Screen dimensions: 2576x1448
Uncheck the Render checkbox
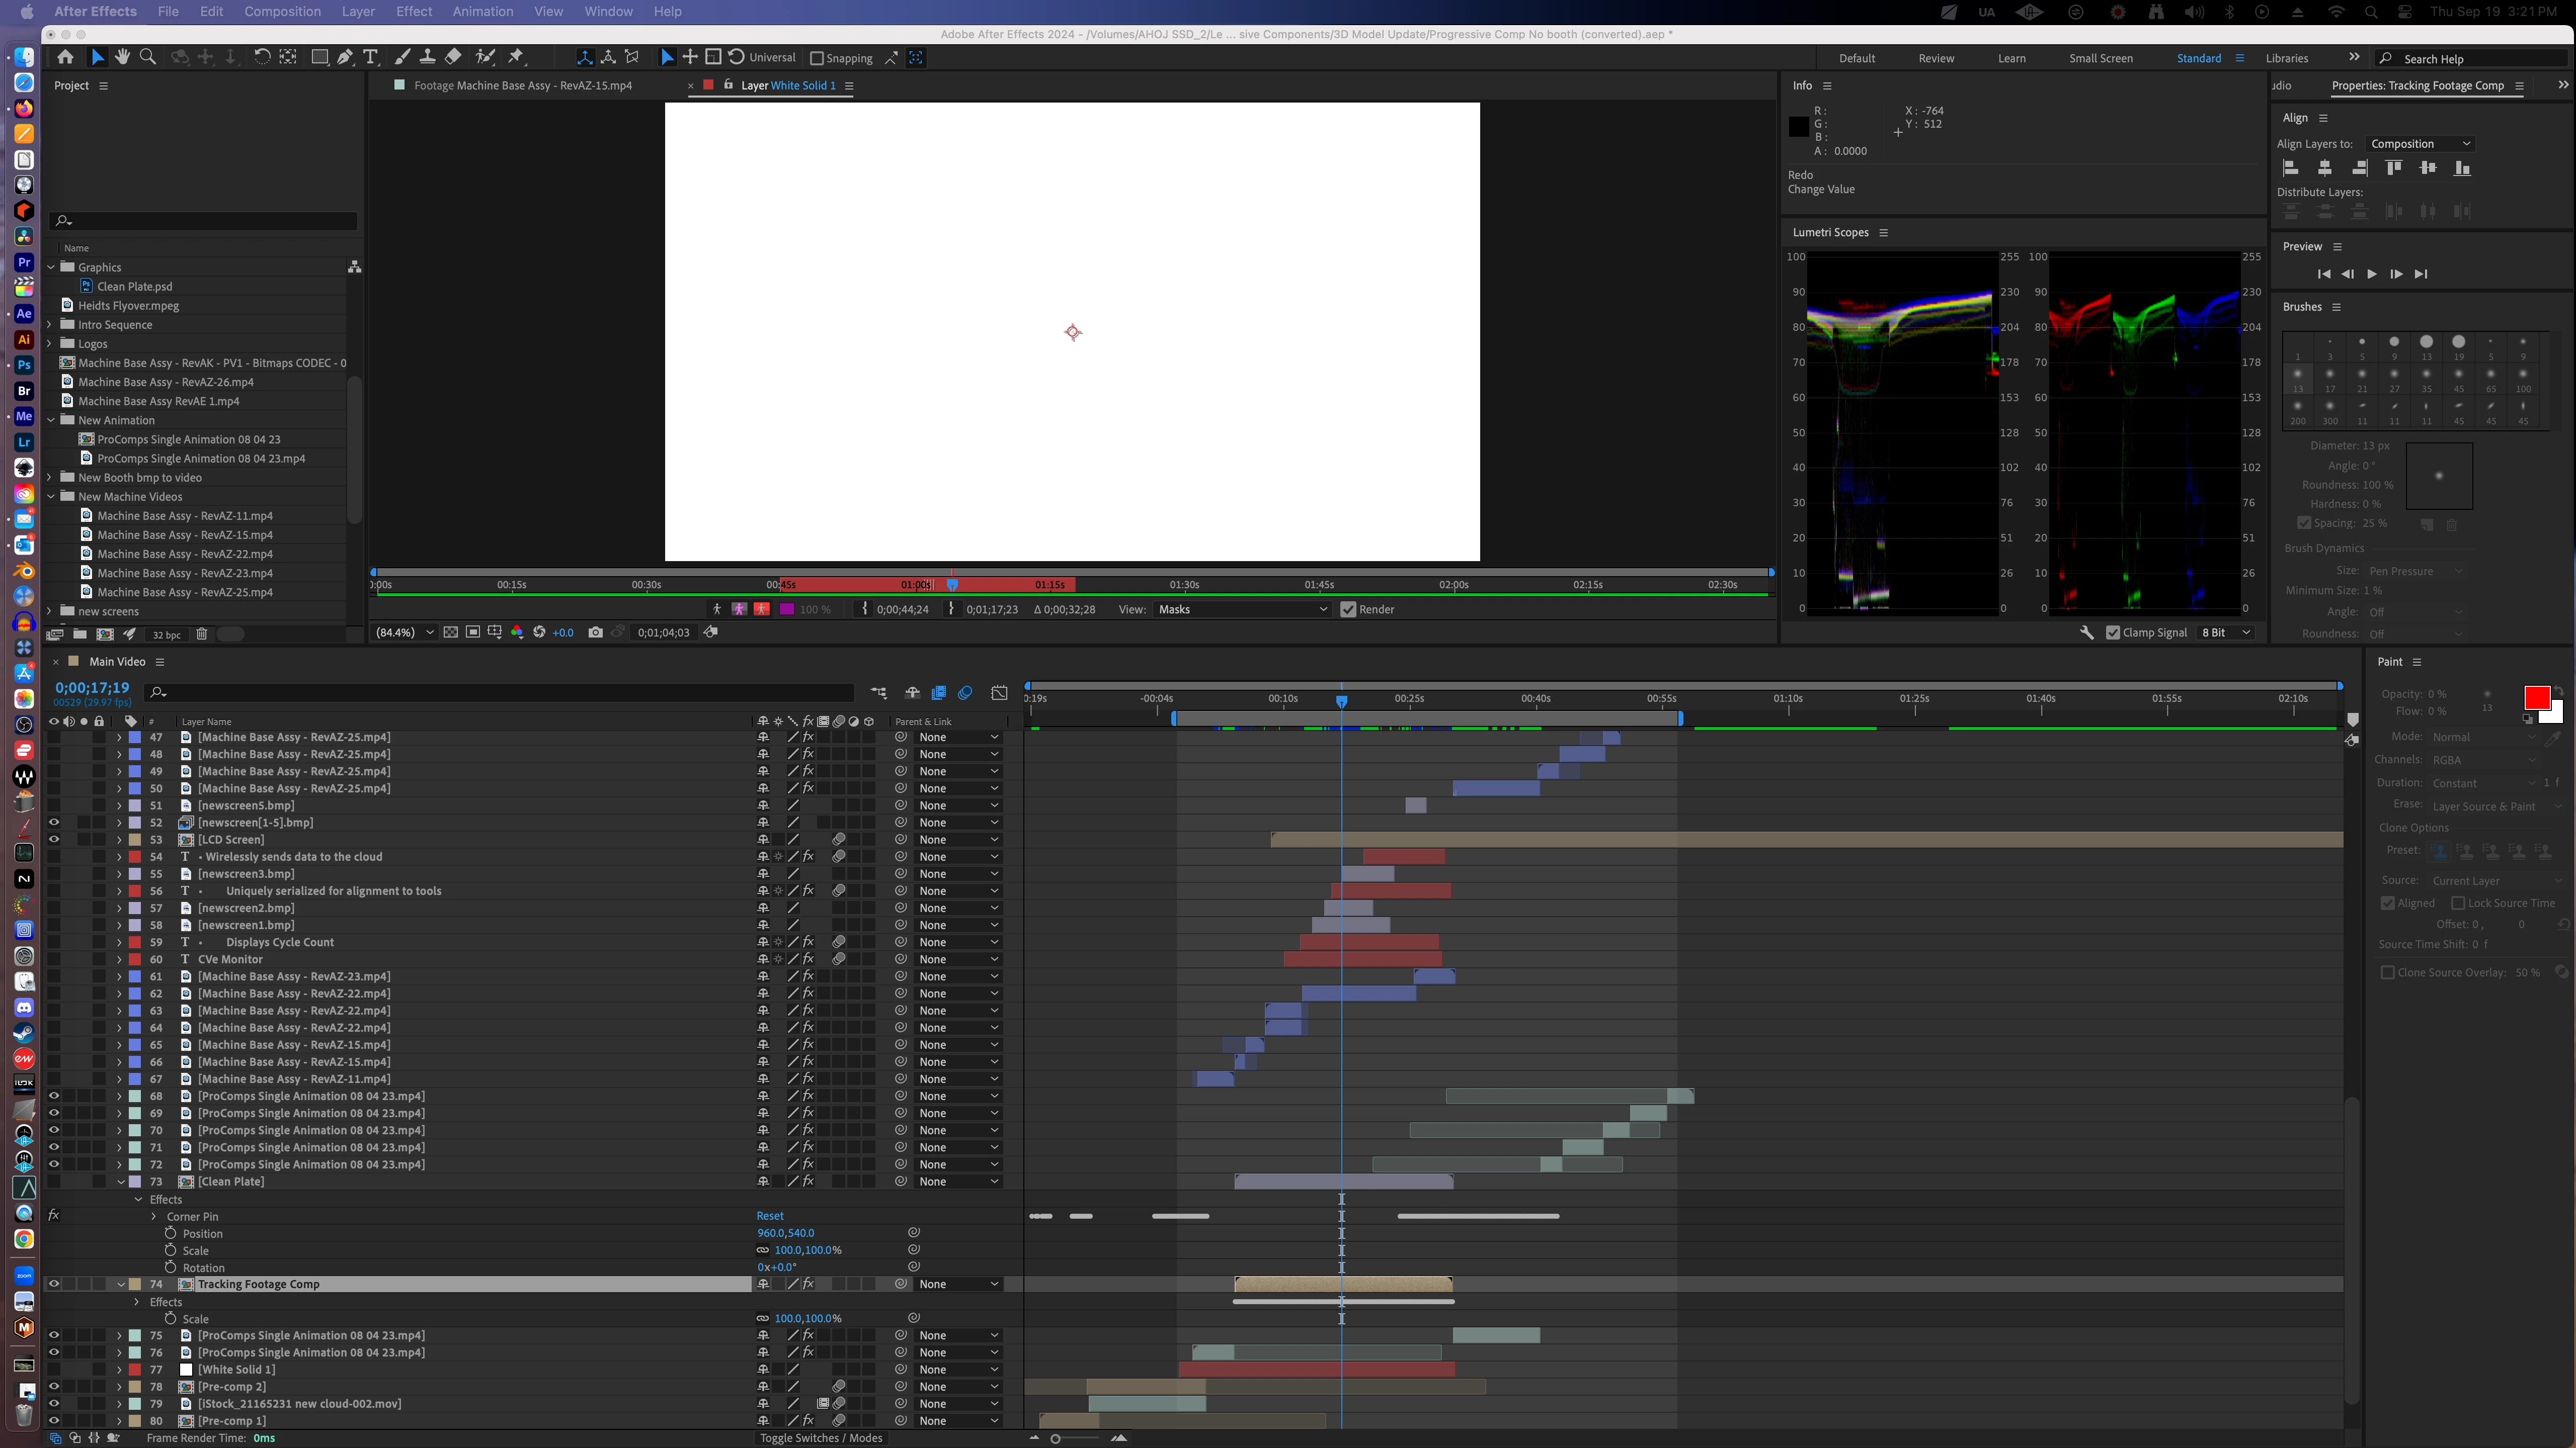(x=1348, y=609)
